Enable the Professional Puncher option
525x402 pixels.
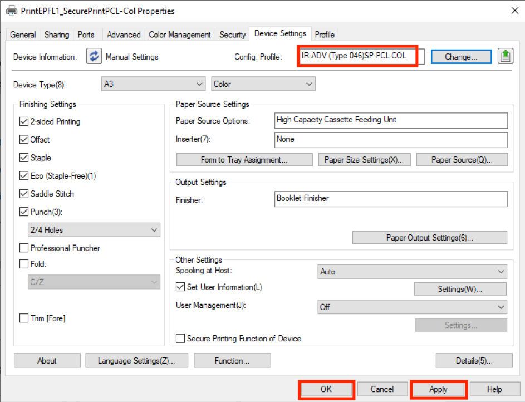coord(24,248)
